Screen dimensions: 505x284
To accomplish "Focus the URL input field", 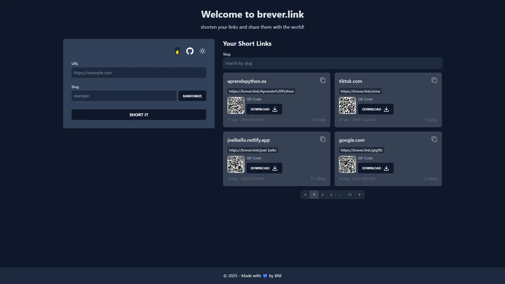I will tap(139, 73).
